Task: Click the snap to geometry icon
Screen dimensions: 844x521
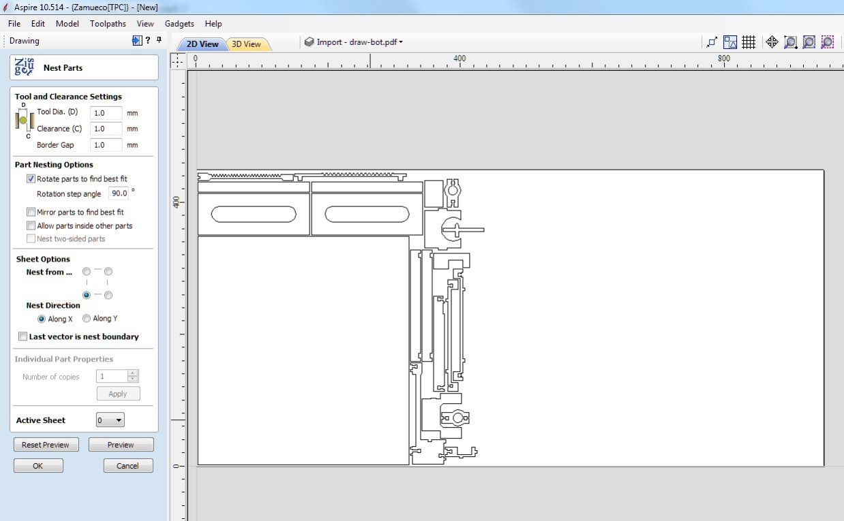Action: coord(712,42)
